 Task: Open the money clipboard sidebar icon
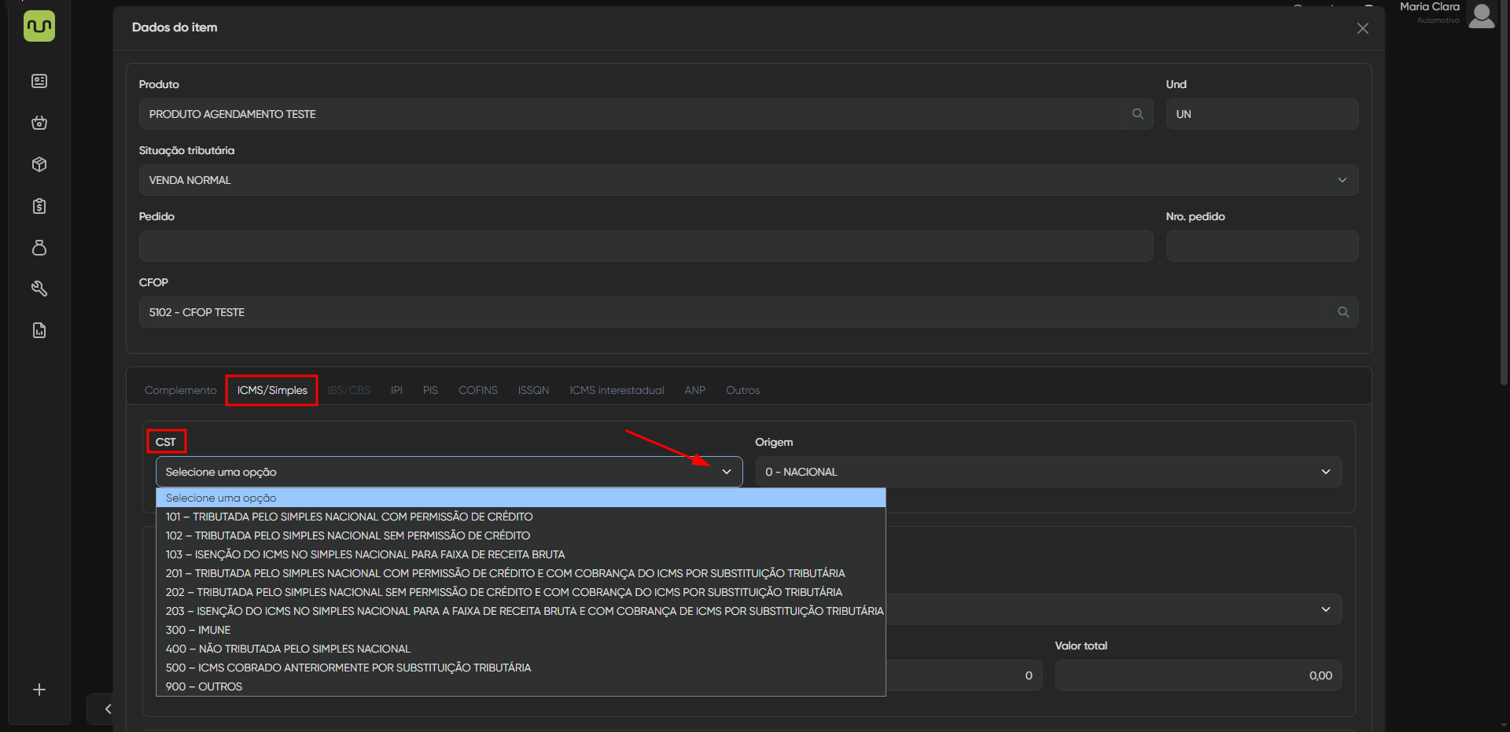pyautogui.click(x=39, y=206)
